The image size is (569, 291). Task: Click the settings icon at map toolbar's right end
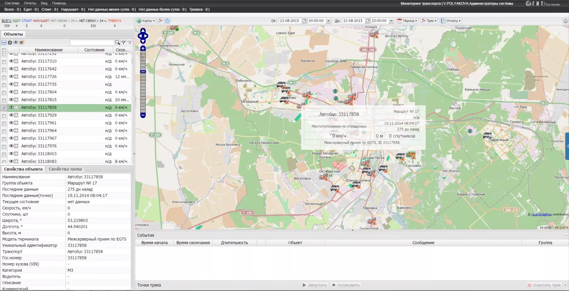(565, 21)
